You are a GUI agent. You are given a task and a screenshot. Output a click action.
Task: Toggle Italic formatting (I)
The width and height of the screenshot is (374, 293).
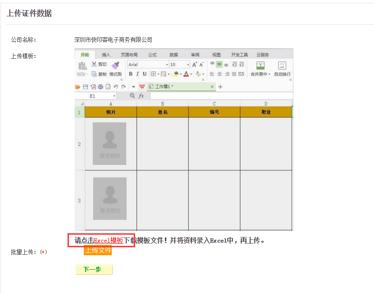click(137, 74)
